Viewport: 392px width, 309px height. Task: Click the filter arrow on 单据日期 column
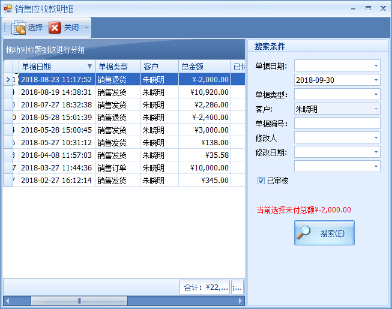tap(90, 67)
